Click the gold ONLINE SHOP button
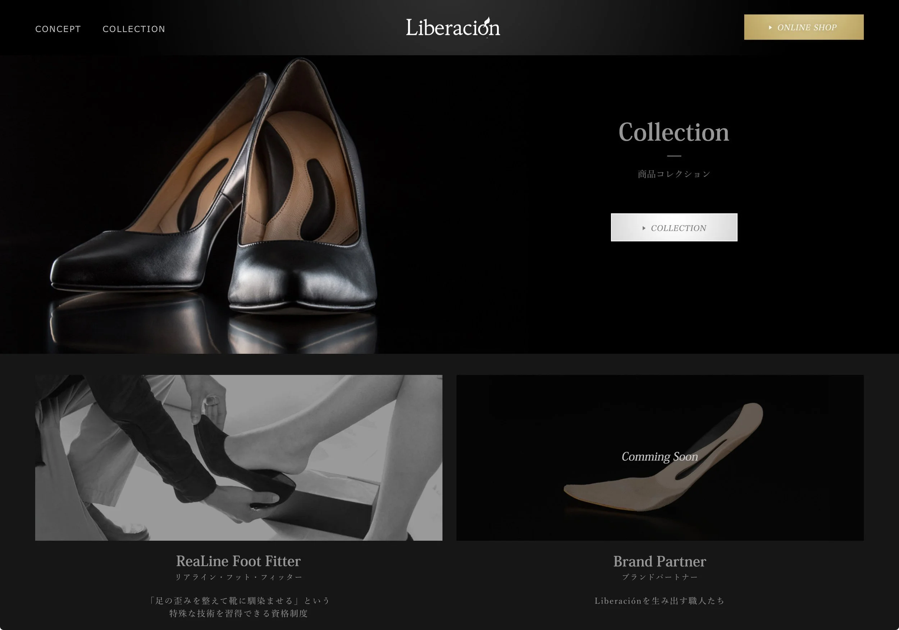Screen dimensions: 899x630 coord(803,27)
